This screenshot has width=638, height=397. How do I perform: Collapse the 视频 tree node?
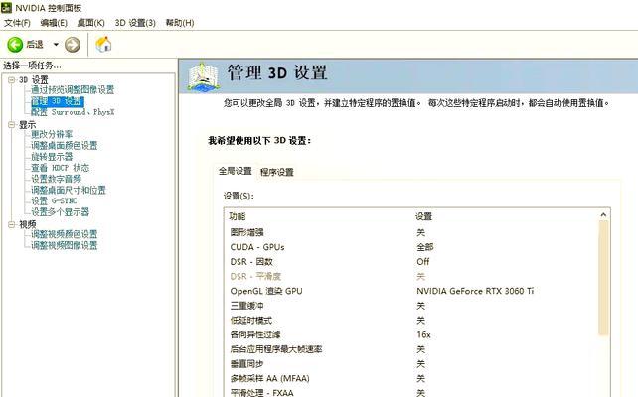11,224
